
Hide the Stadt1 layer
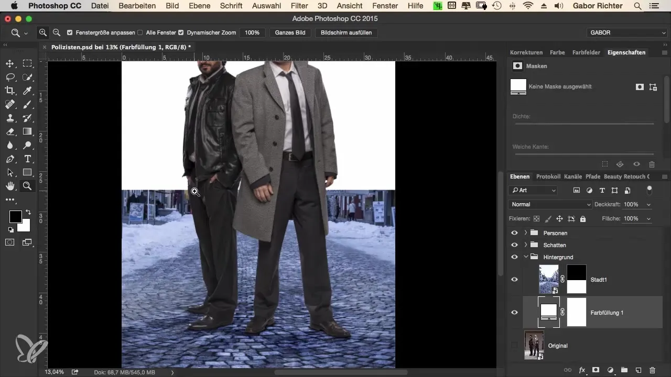coord(514,280)
